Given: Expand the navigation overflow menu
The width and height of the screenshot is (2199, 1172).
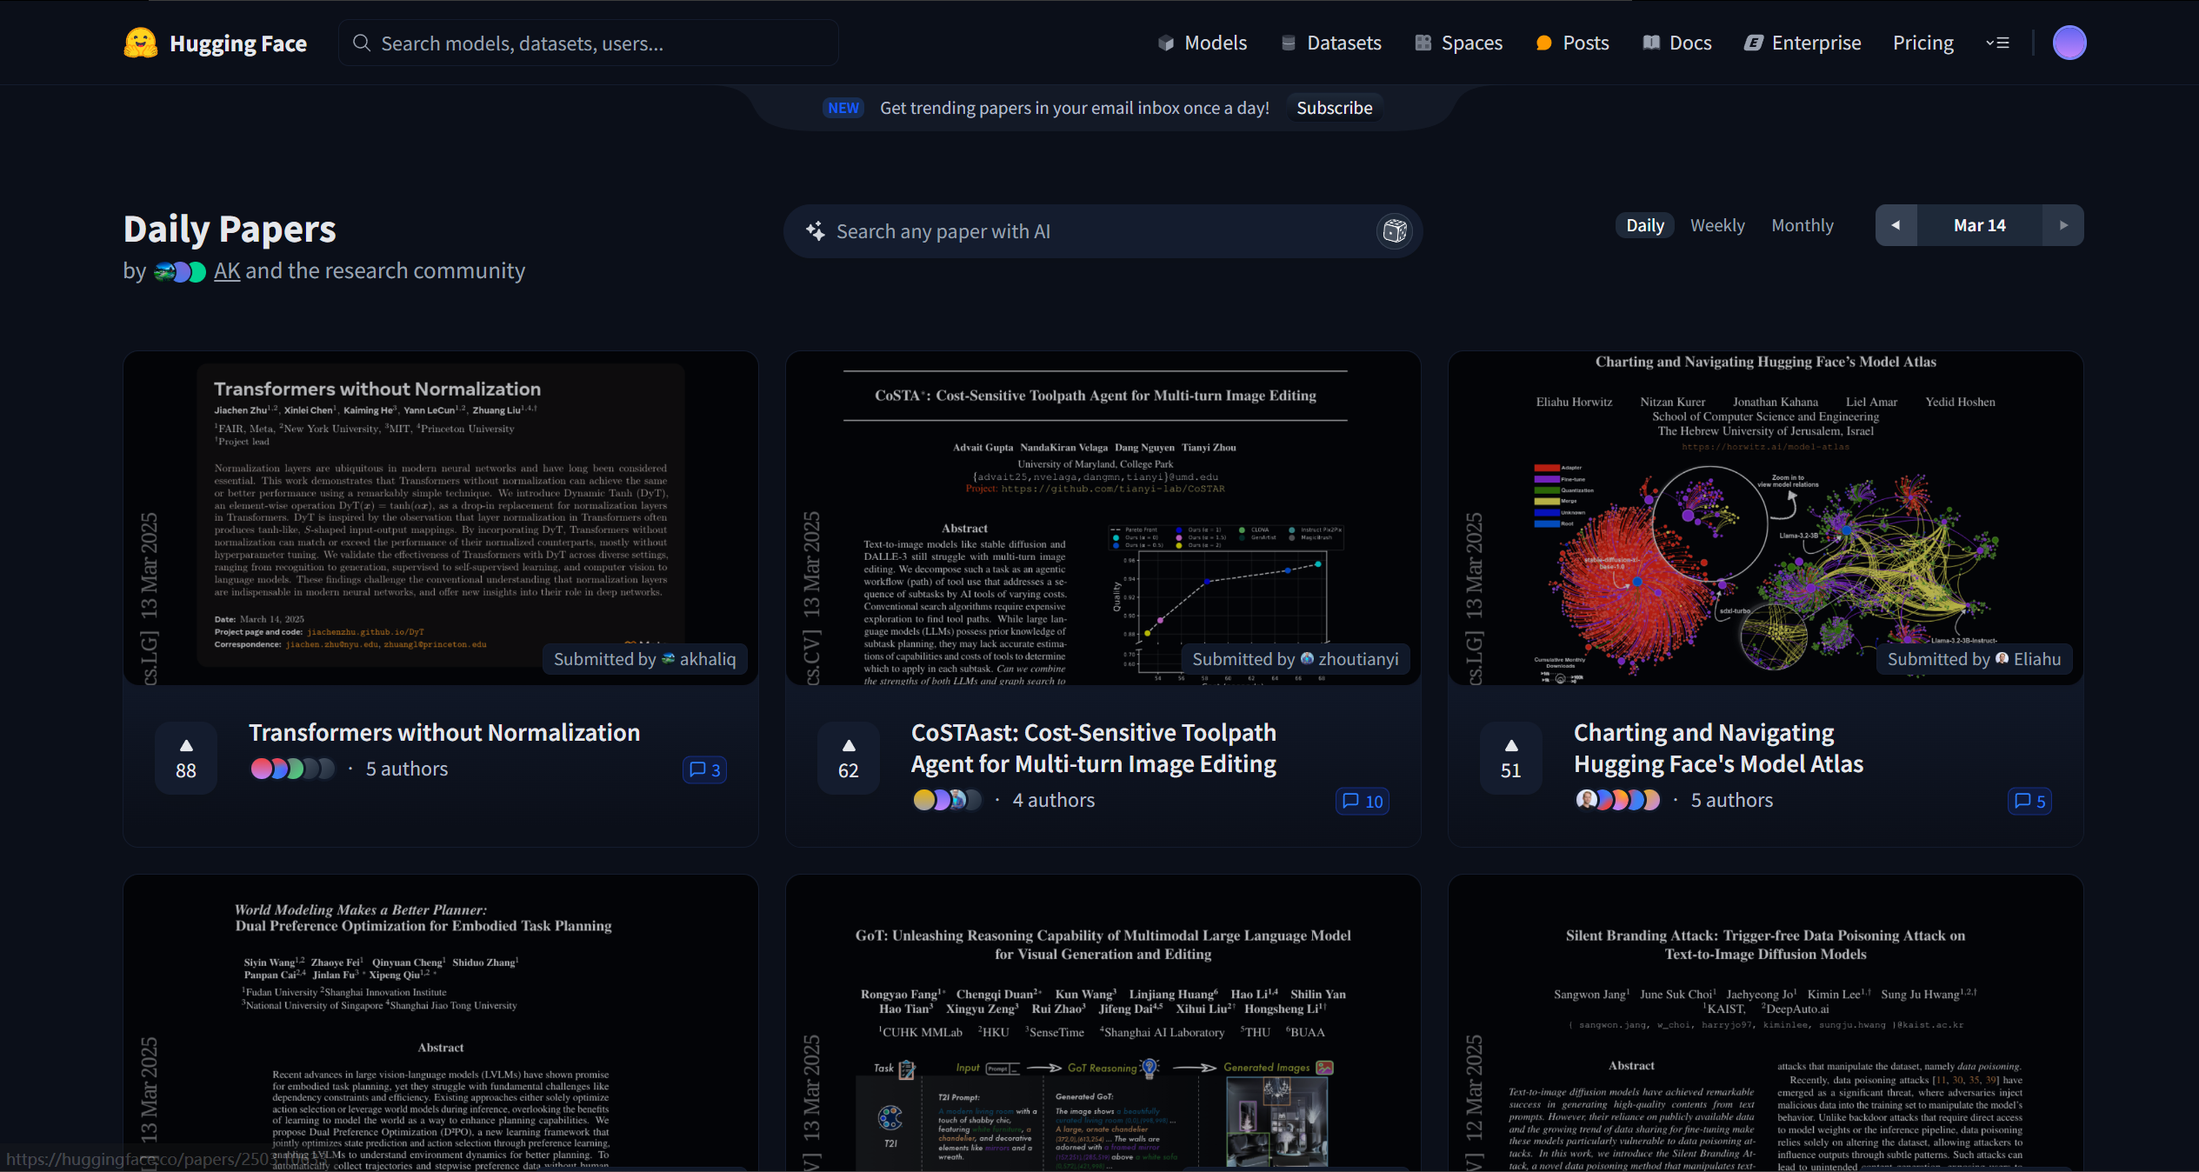Looking at the screenshot, I should click(1997, 43).
